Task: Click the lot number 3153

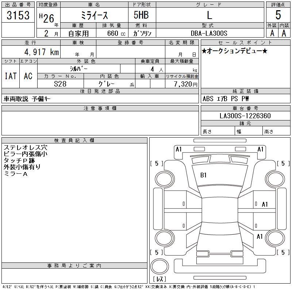Action: click(18, 15)
